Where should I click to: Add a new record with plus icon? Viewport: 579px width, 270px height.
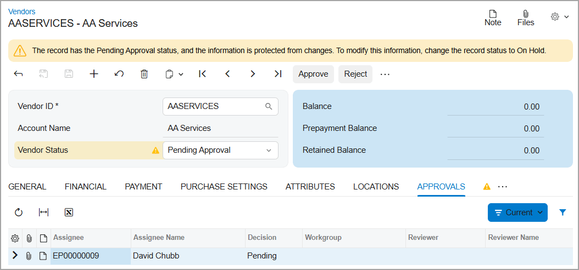click(x=94, y=74)
